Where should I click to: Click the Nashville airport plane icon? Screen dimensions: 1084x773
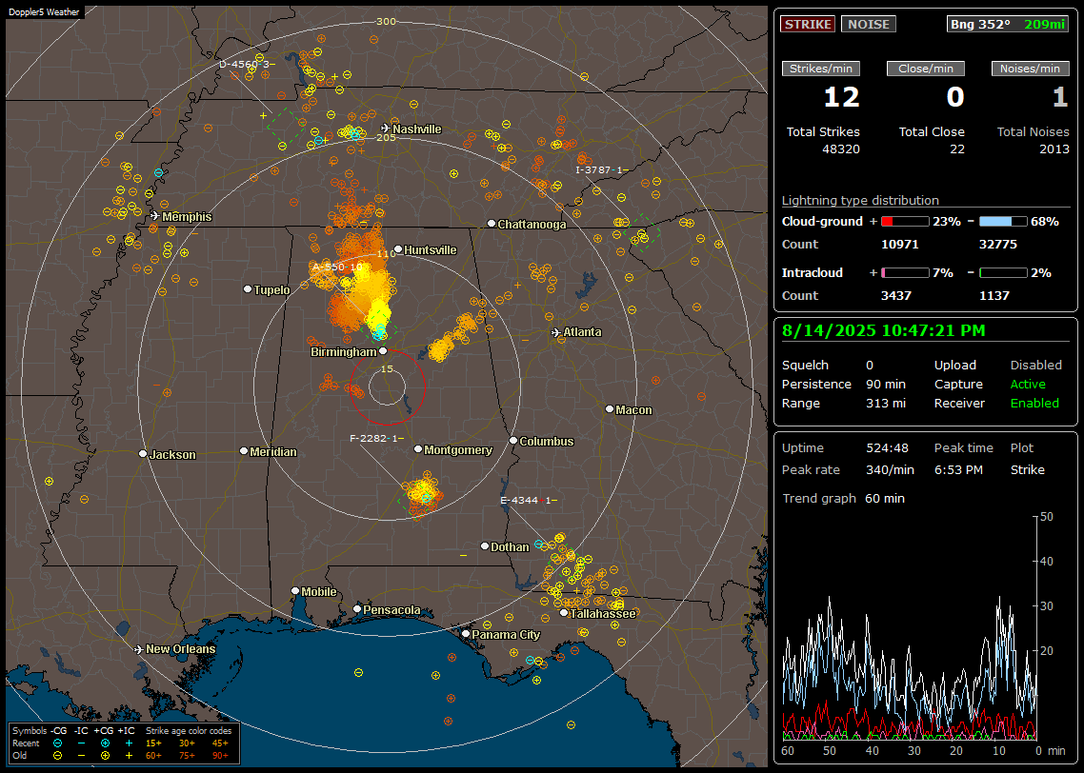click(385, 129)
